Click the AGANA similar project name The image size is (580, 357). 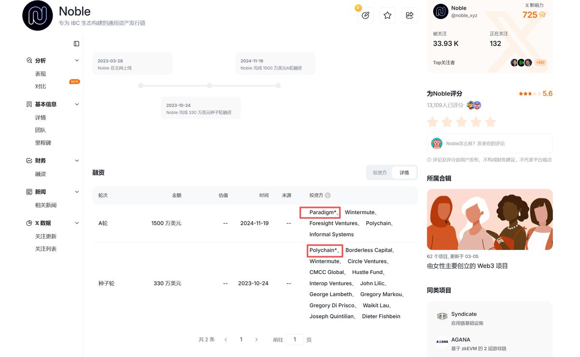click(461, 340)
